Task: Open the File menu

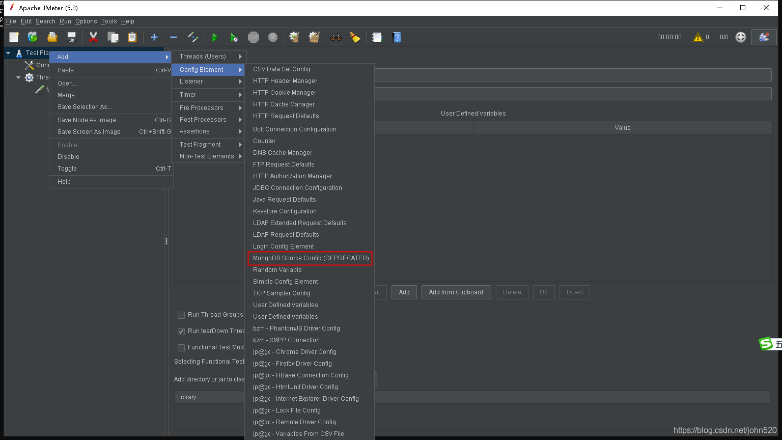Action: (11, 21)
